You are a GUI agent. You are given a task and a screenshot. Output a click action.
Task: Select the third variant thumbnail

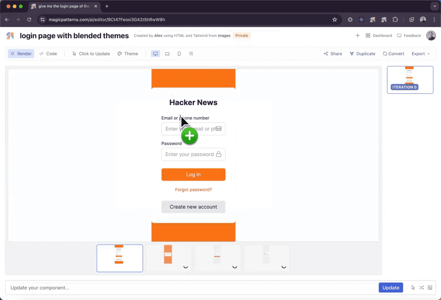coord(218,258)
